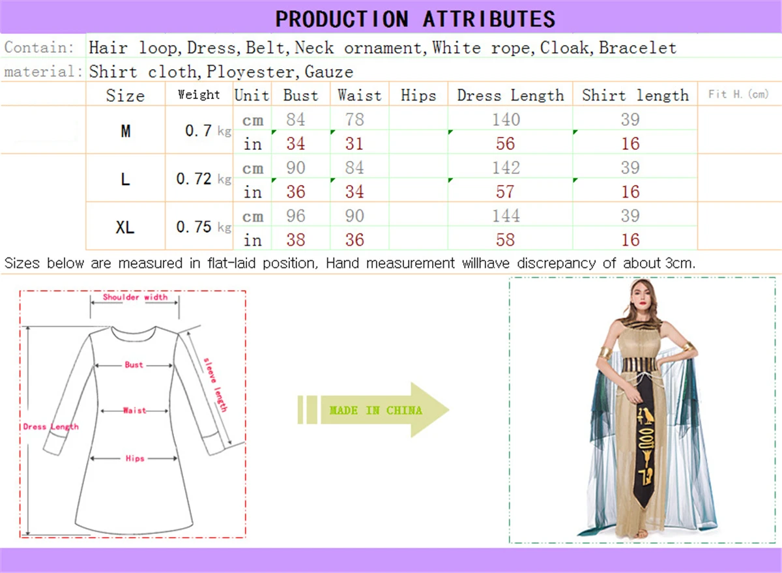Click the 'Unit' column header
Image resolution: width=782 pixels, height=573 pixels.
[252, 95]
